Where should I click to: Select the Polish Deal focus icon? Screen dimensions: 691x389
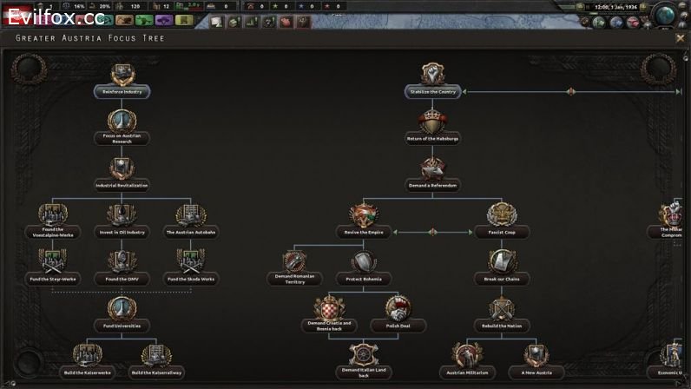[398, 308]
